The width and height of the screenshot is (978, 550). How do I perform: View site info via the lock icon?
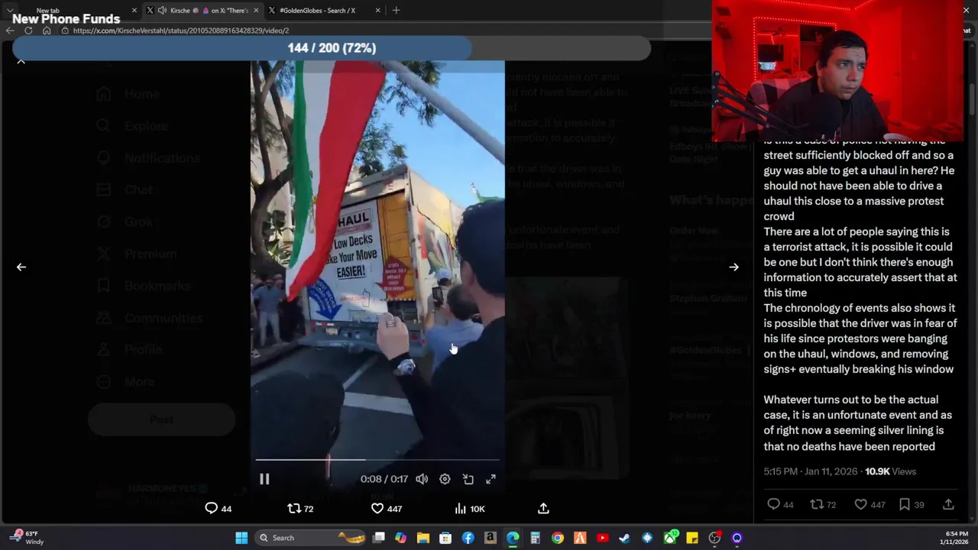pyautogui.click(x=66, y=31)
